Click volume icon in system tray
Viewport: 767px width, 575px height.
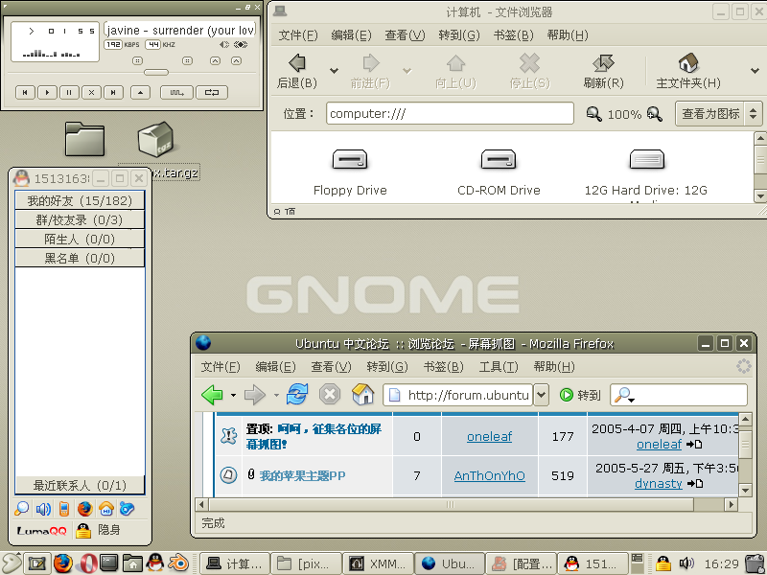pos(686,563)
